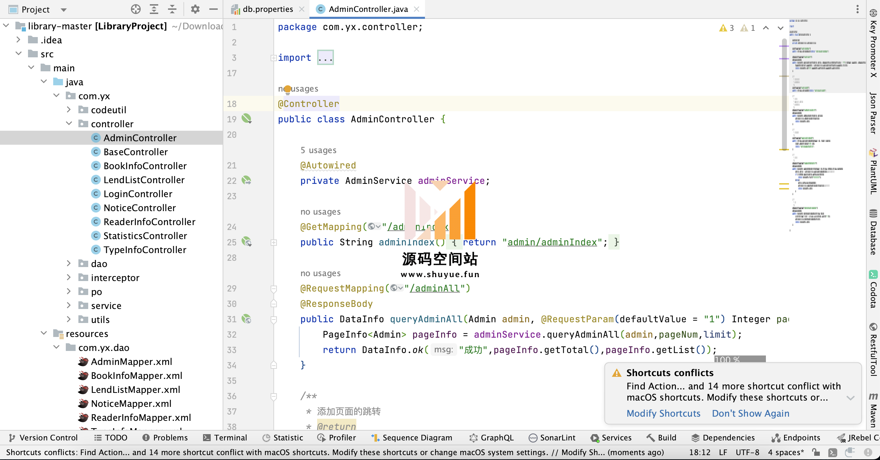880x460 pixels.
Task: Collapse the src folder
Action: [x=19, y=54]
